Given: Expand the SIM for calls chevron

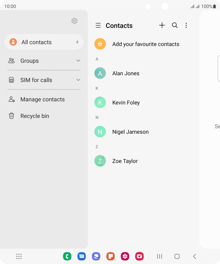Looking at the screenshot, I should (78, 80).
